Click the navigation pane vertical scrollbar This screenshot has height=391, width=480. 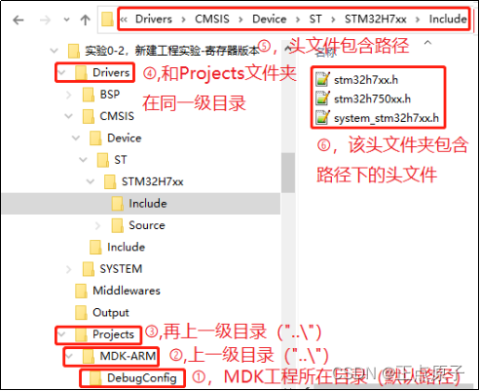click(x=288, y=173)
